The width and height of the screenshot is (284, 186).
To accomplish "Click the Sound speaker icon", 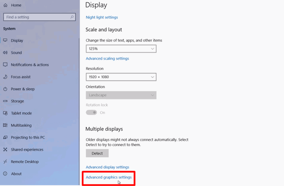I will tap(5, 53).
